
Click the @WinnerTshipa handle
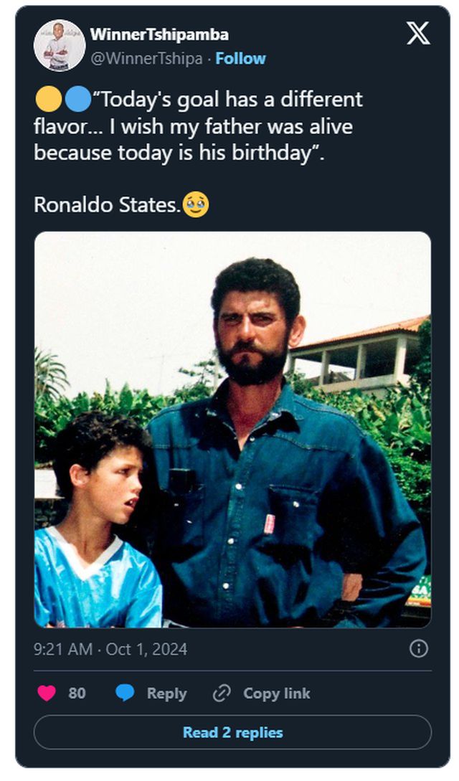click(x=146, y=59)
